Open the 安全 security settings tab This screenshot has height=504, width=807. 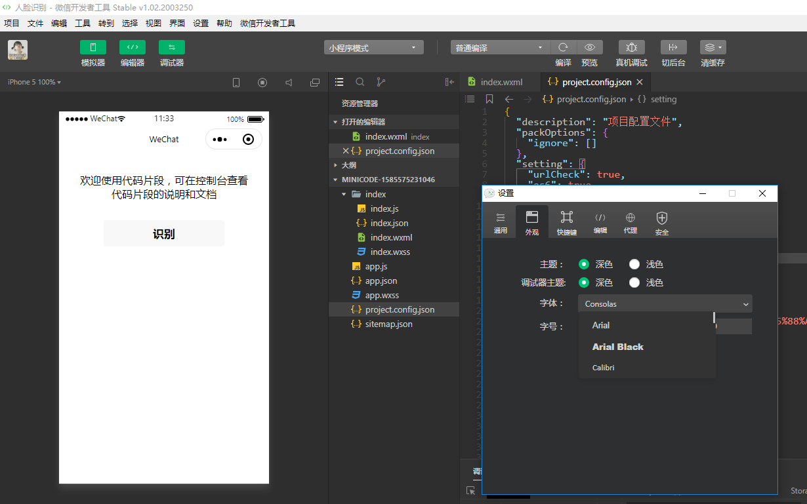point(662,222)
